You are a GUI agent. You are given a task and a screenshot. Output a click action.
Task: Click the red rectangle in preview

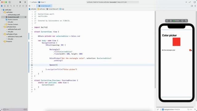[176, 42]
